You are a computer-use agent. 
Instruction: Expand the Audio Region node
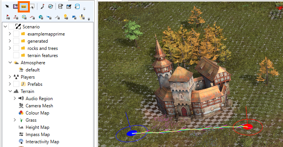[15, 98]
